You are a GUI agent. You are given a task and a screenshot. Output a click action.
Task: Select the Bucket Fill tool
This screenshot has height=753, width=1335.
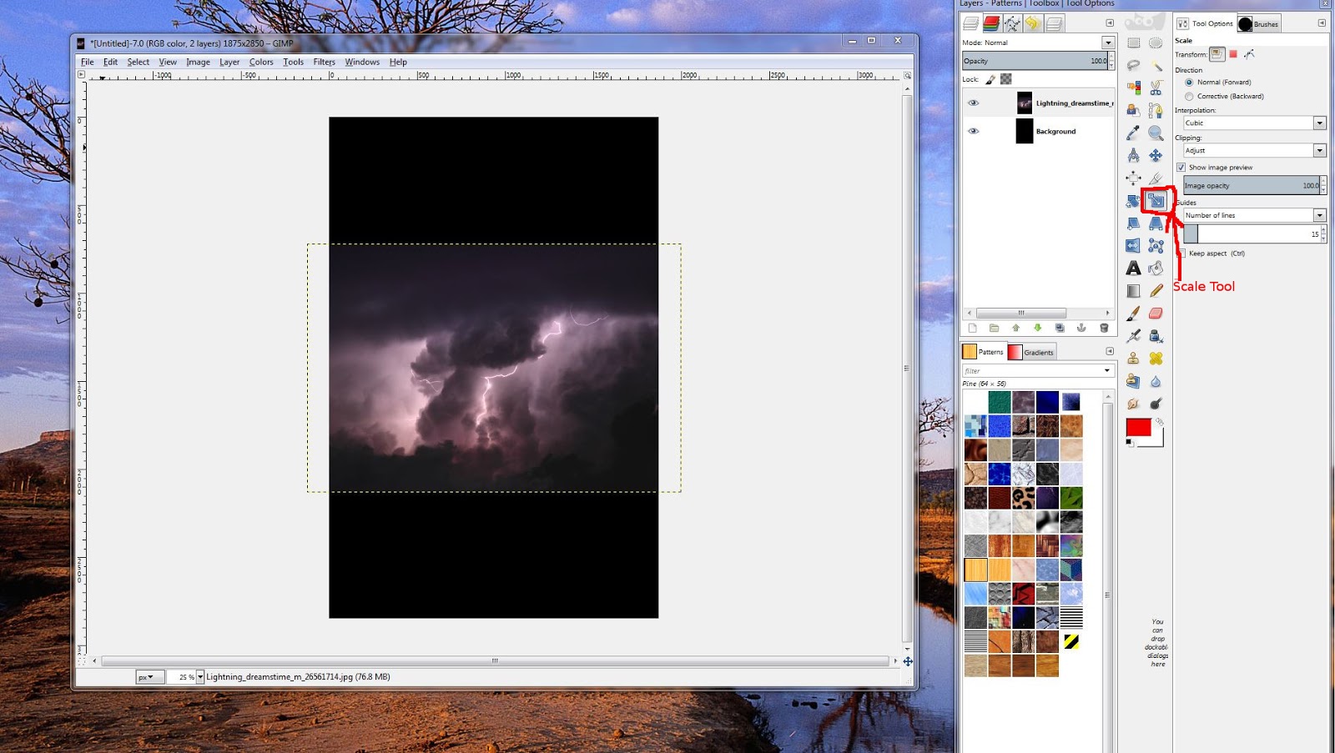tap(1156, 269)
